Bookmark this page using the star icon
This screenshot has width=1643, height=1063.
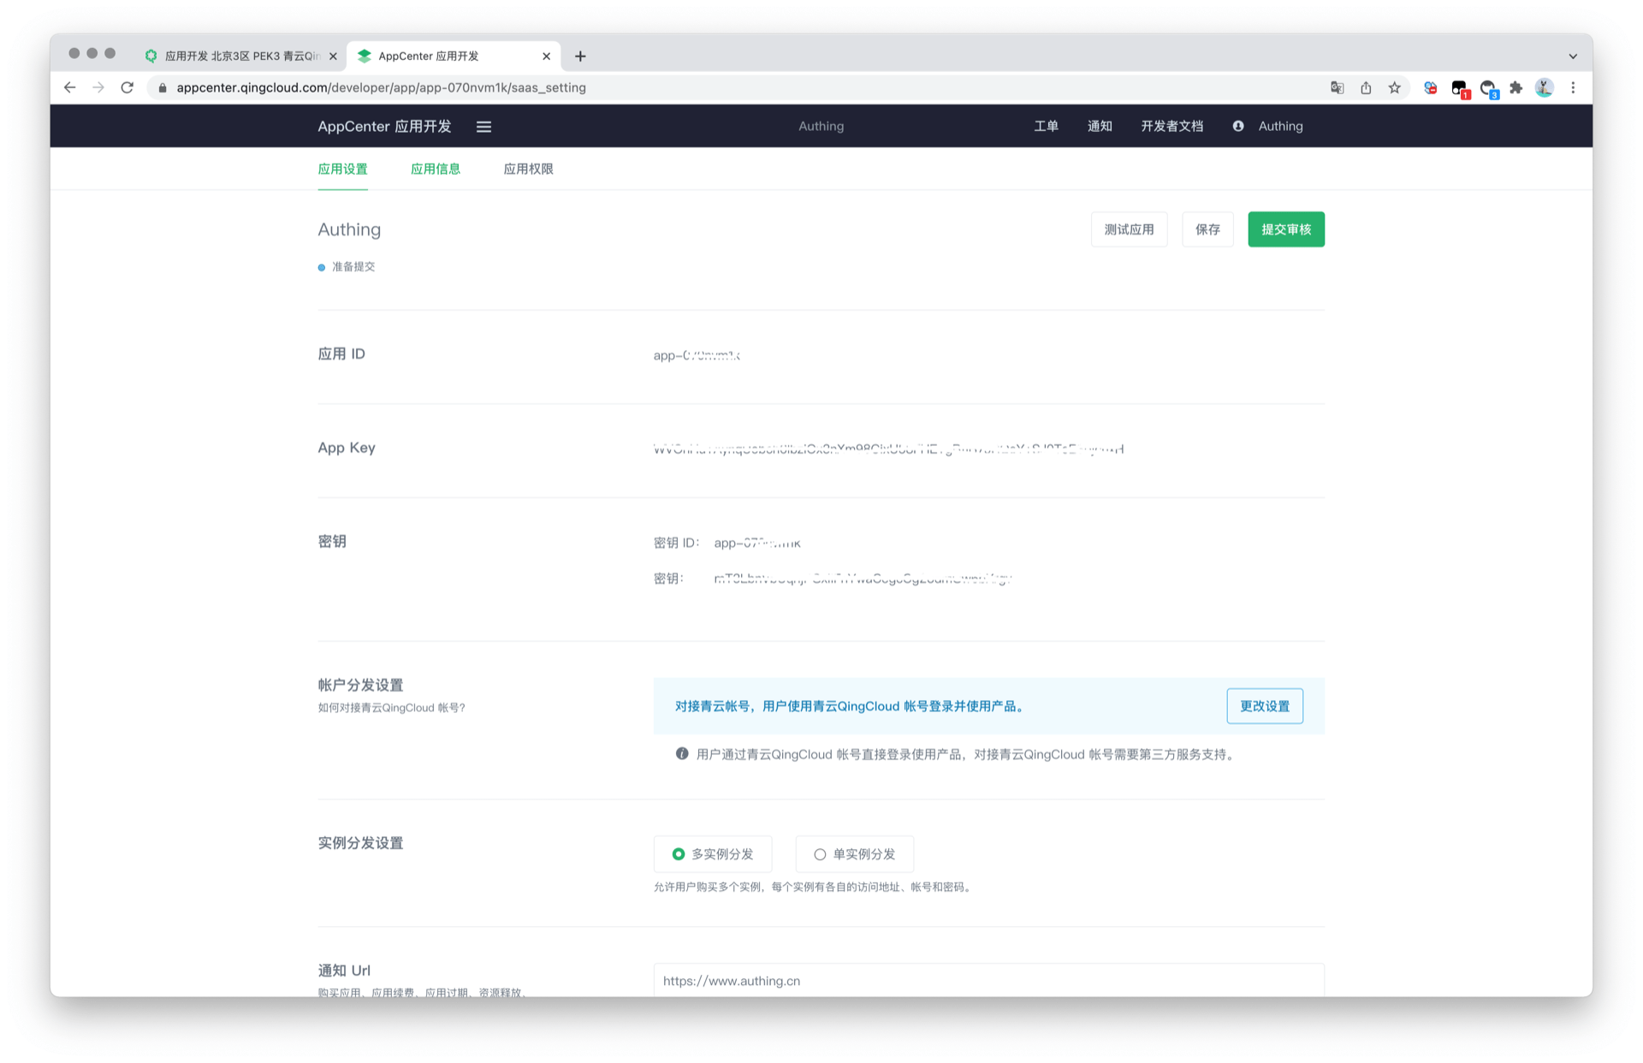[x=1395, y=87]
